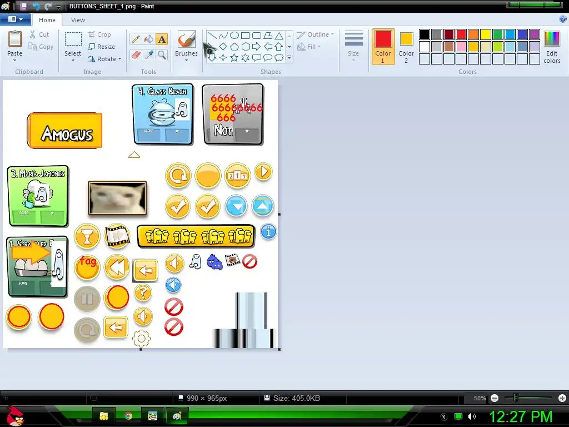Viewport: 569px width, 427px height.
Task: Choose the Four-point star shape
Action: click(223, 57)
